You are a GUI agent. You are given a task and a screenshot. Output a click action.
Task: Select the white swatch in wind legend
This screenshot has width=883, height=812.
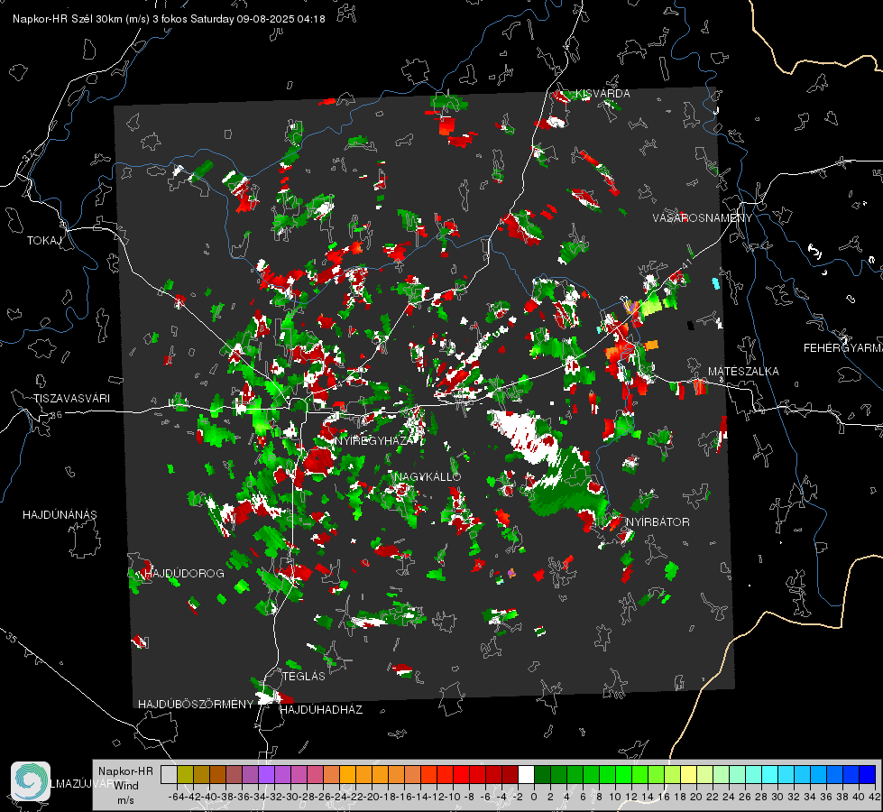pos(526,774)
